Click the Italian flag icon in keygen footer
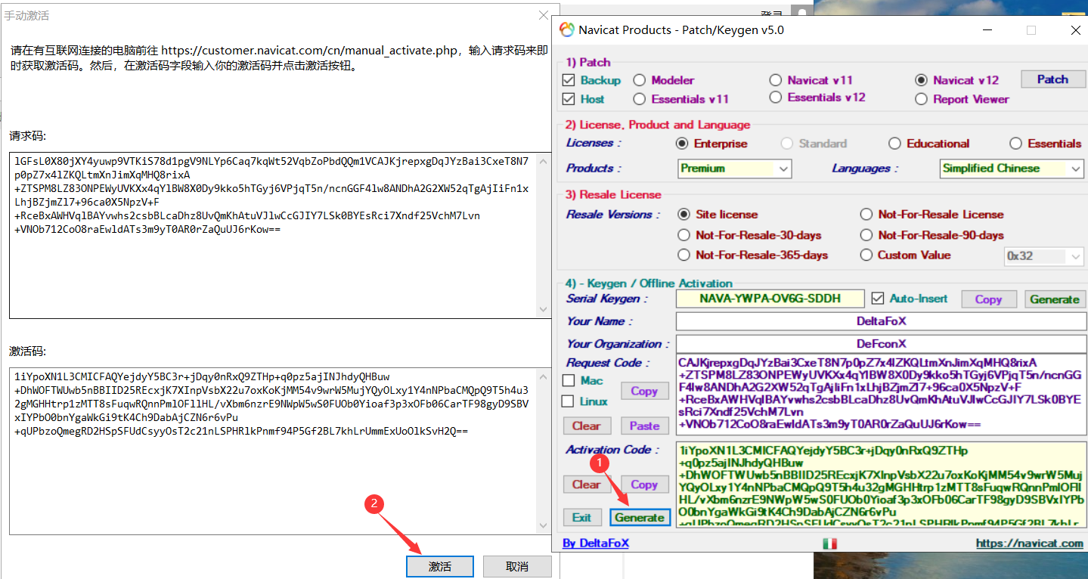The width and height of the screenshot is (1088, 579). coord(830,543)
